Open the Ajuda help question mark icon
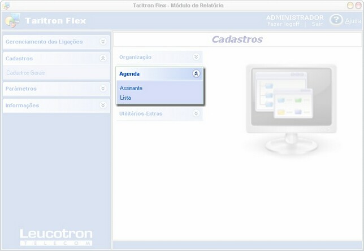364x251 pixels. pyautogui.click(x=336, y=20)
